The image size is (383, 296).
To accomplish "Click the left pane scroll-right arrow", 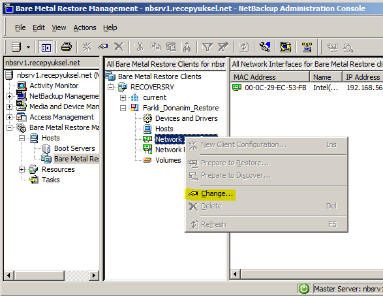I will 94,276.
